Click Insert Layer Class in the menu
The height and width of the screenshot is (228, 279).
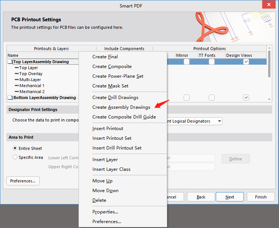(111, 169)
